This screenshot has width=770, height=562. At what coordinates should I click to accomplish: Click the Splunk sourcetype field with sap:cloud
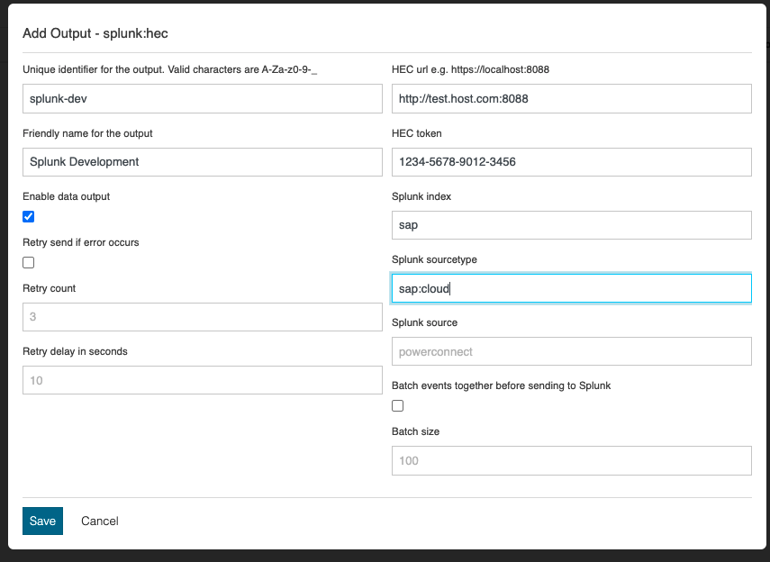tap(571, 288)
